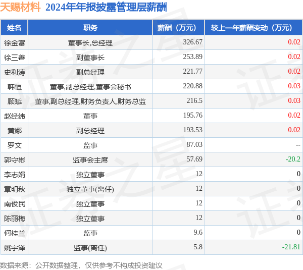
Task: Click 董事,副总经理,财务负责人,财务总监 cell
Action: coord(90,101)
